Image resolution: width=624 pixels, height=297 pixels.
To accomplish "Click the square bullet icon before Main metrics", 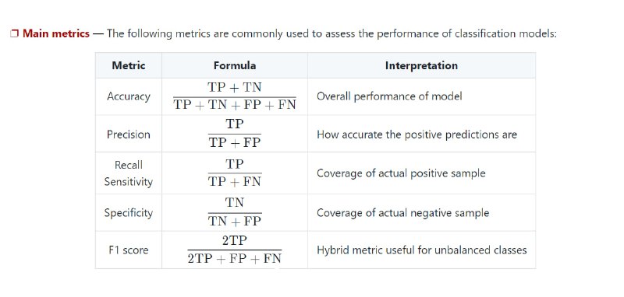I will tap(14, 33).
